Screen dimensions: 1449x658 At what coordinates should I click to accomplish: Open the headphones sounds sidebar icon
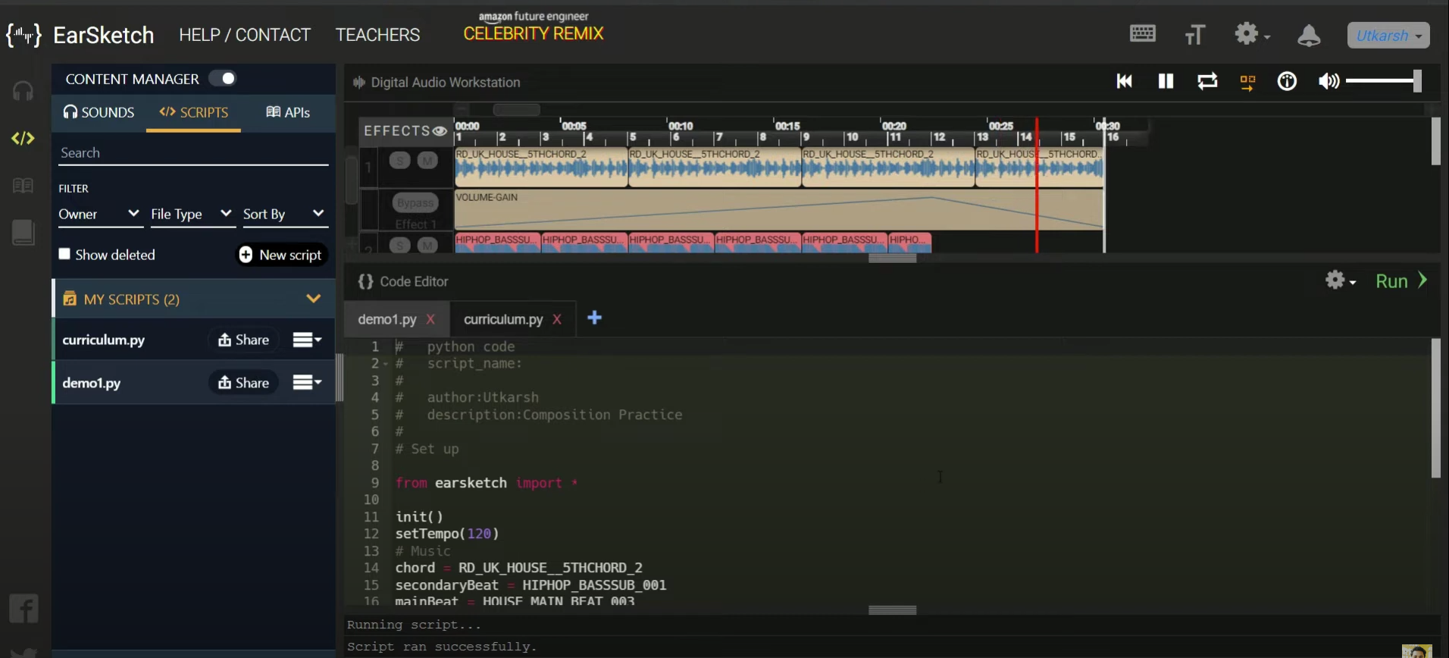click(23, 91)
